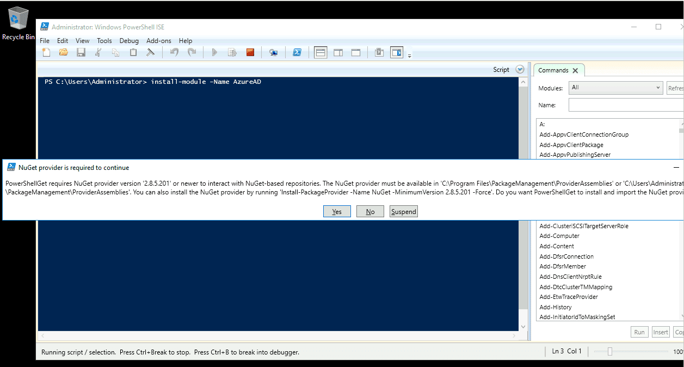Click the Clear Console Pane icon
Image resolution: width=684 pixels, height=367 pixels.
point(150,52)
